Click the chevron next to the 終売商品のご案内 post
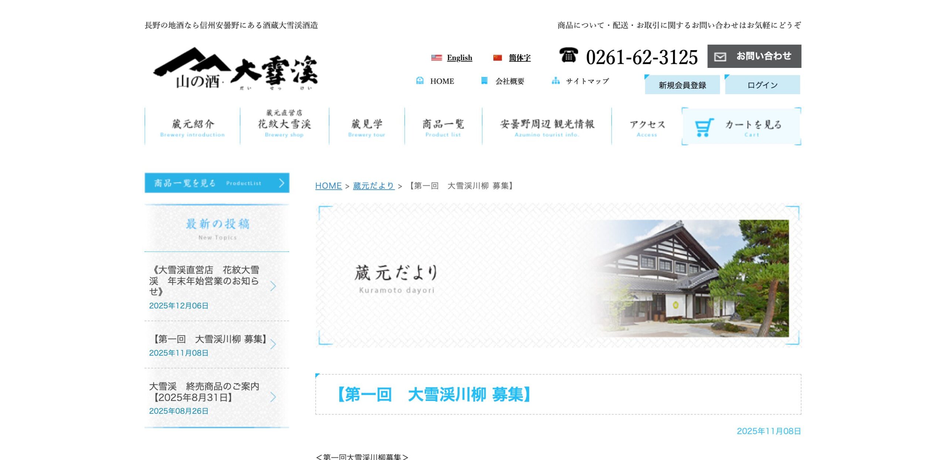 click(x=273, y=397)
